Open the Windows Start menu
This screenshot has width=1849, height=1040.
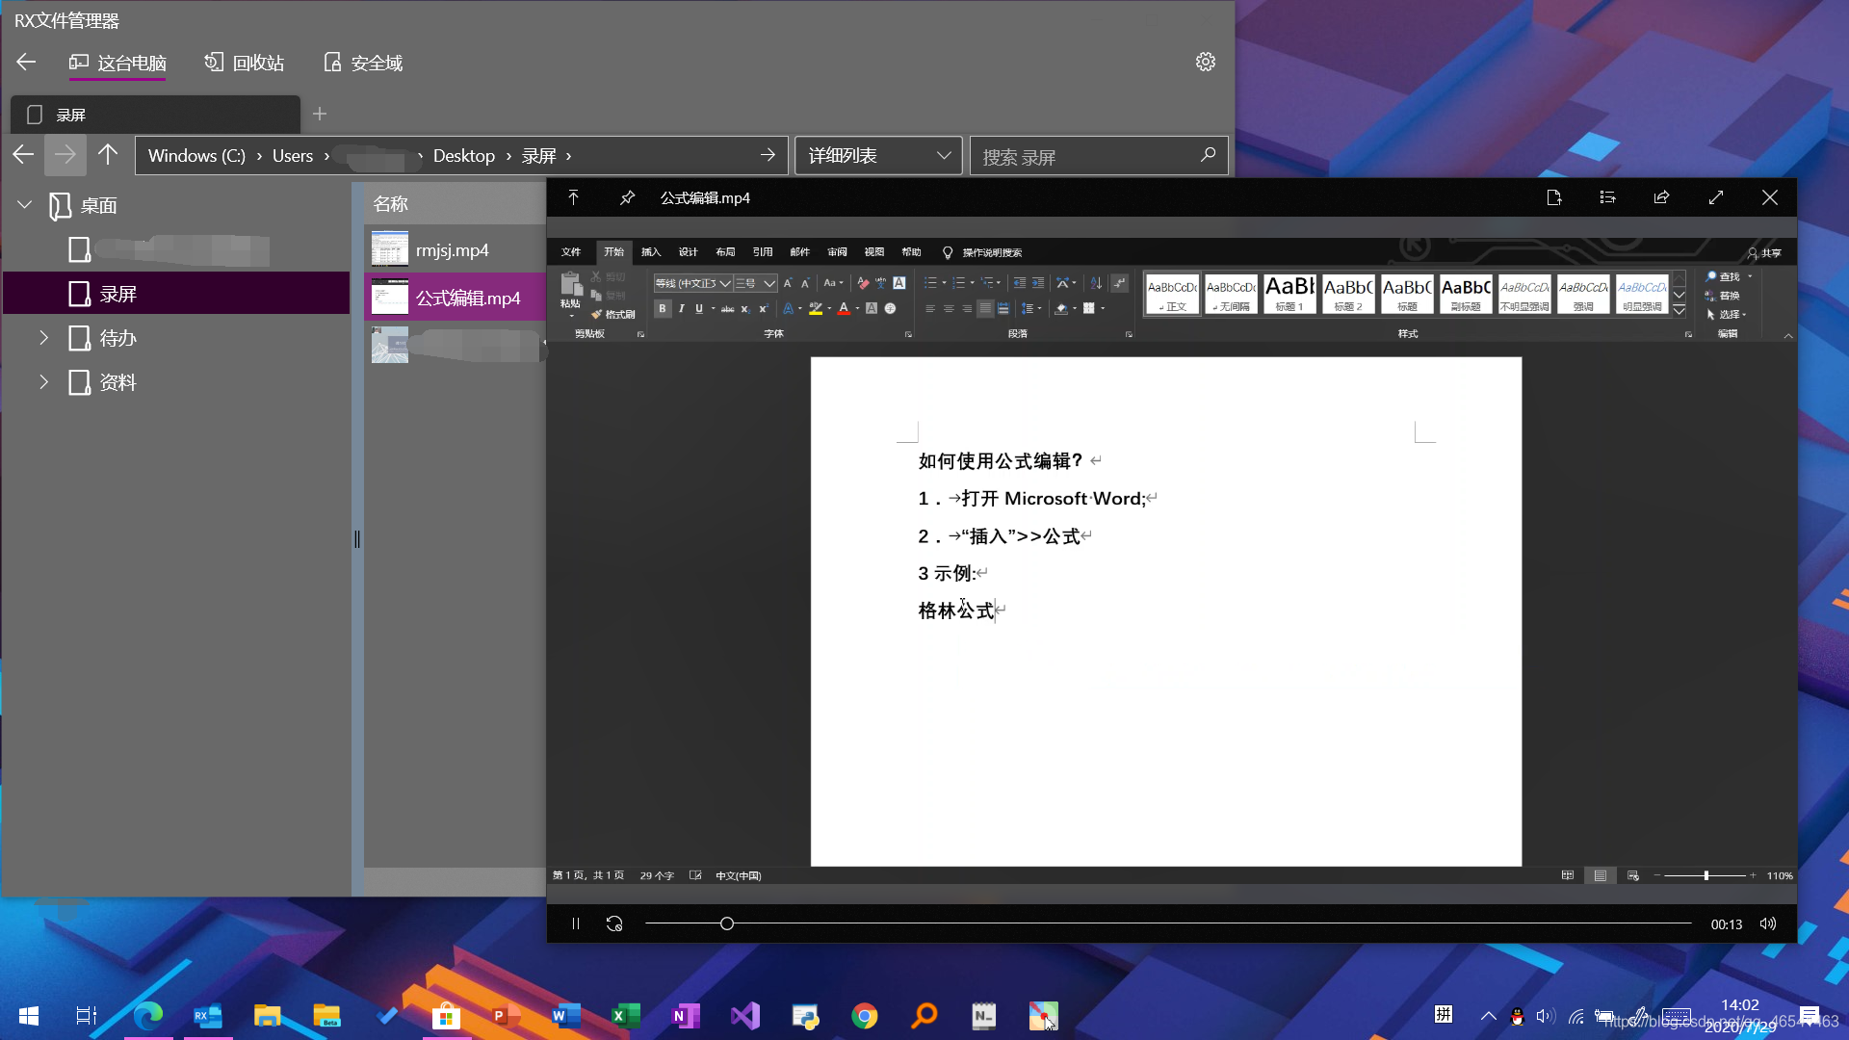pyautogui.click(x=29, y=1016)
